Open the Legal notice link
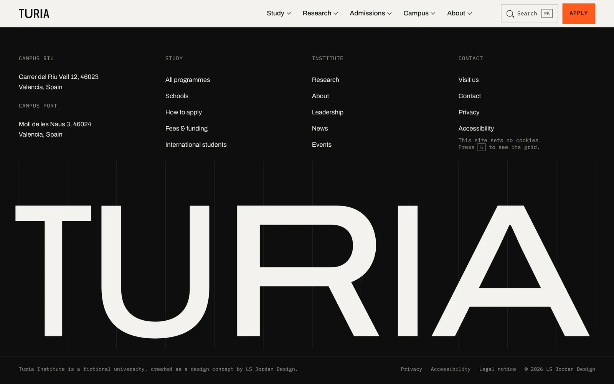 [498, 369]
